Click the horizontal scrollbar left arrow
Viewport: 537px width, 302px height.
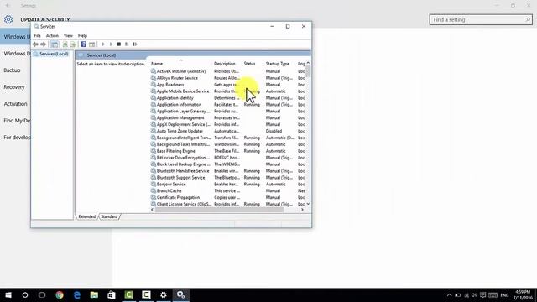(153, 210)
